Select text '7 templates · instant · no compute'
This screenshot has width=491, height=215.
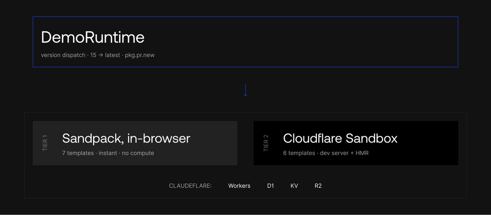click(108, 153)
